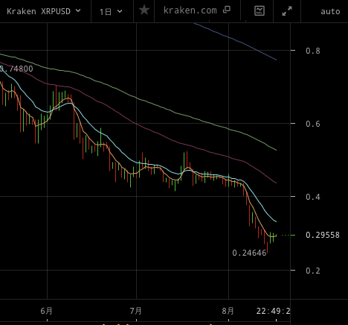Expand chart to fullscreen with arrows icon
This screenshot has width=348, height=325.
(287, 11)
